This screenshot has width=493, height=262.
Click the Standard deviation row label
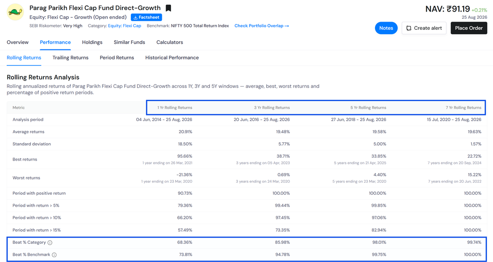(x=32, y=144)
